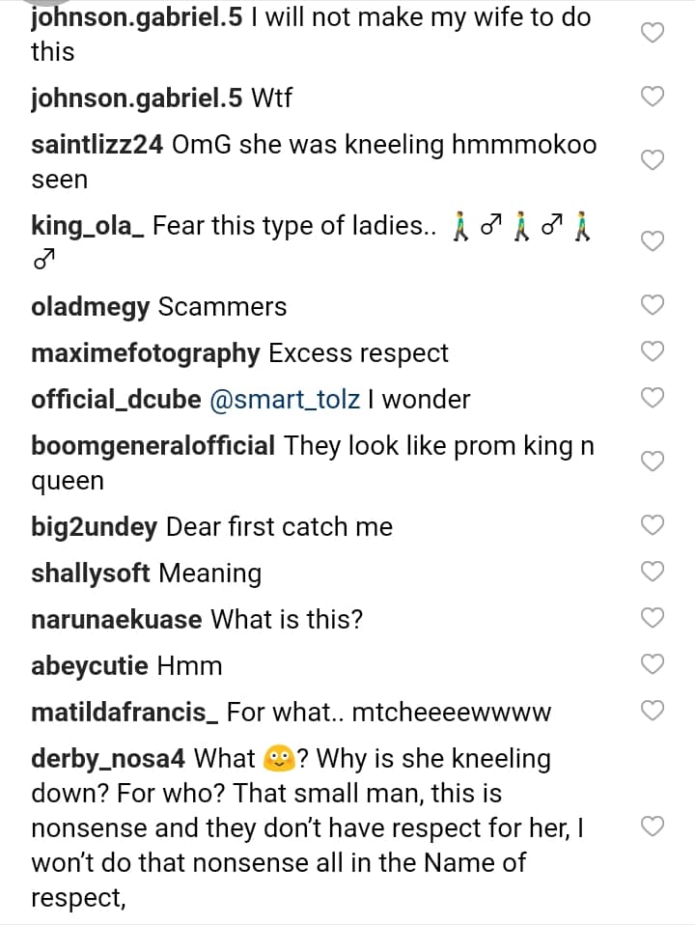Open king_ola_ username profile
The height and width of the screenshot is (925, 695).
[x=88, y=227]
